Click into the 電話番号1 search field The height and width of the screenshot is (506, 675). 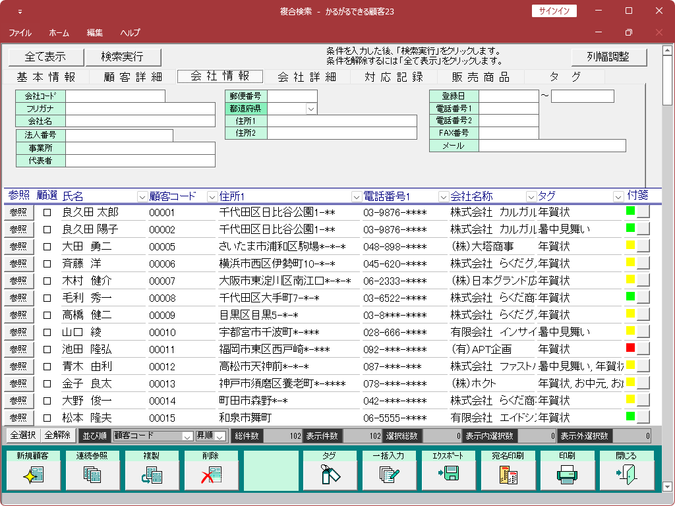coord(509,109)
